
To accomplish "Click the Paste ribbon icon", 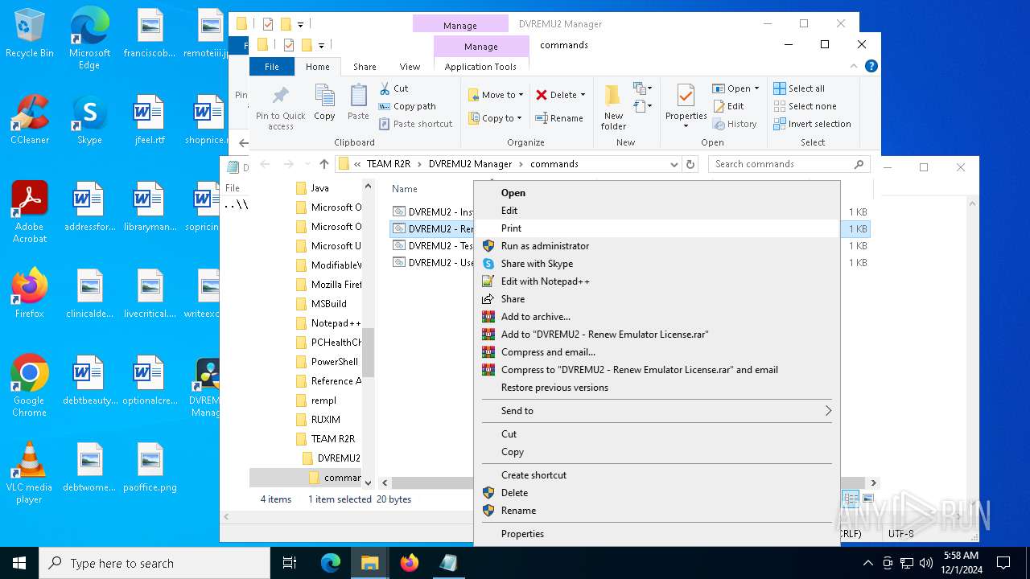I will (x=358, y=102).
